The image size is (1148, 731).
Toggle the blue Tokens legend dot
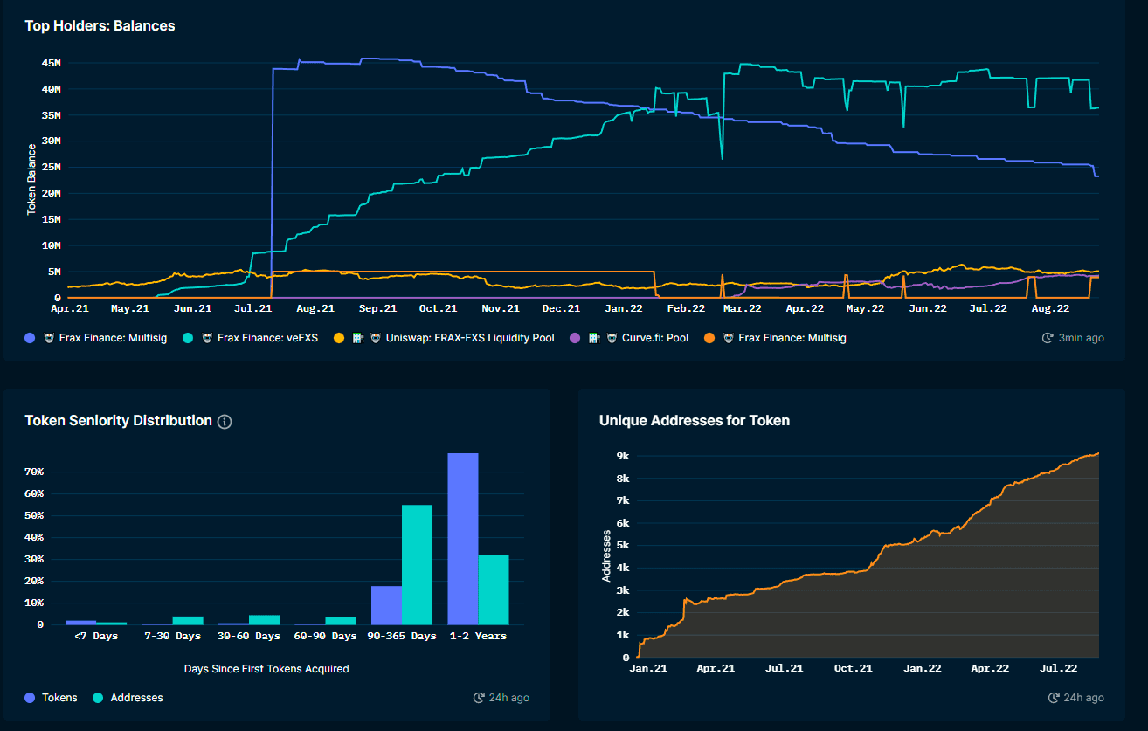[31, 698]
